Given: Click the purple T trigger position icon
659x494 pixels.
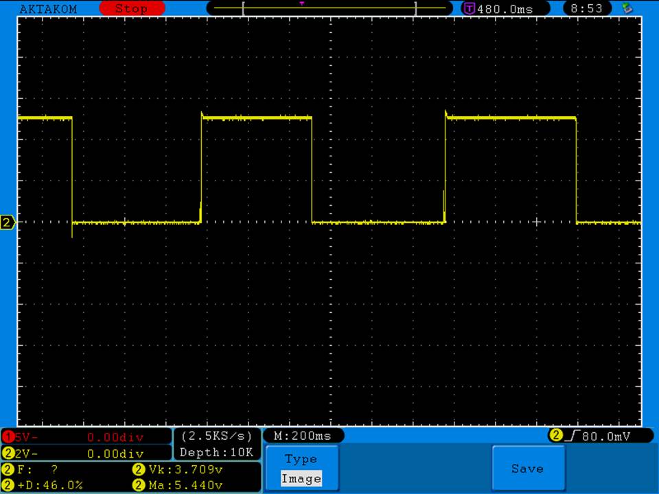Looking at the screenshot, I should [x=470, y=9].
